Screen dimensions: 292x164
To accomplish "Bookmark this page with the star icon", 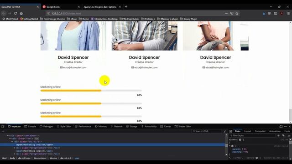I will (x=237, y=13).
